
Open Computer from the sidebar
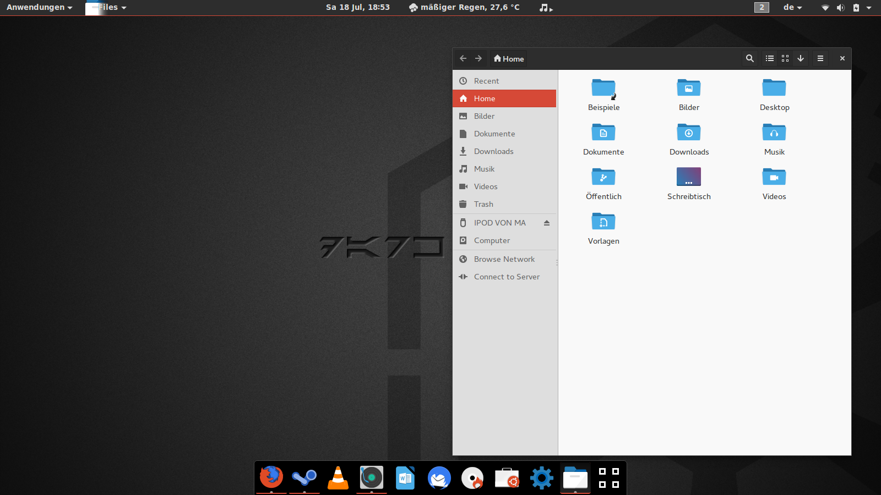pyautogui.click(x=504, y=240)
